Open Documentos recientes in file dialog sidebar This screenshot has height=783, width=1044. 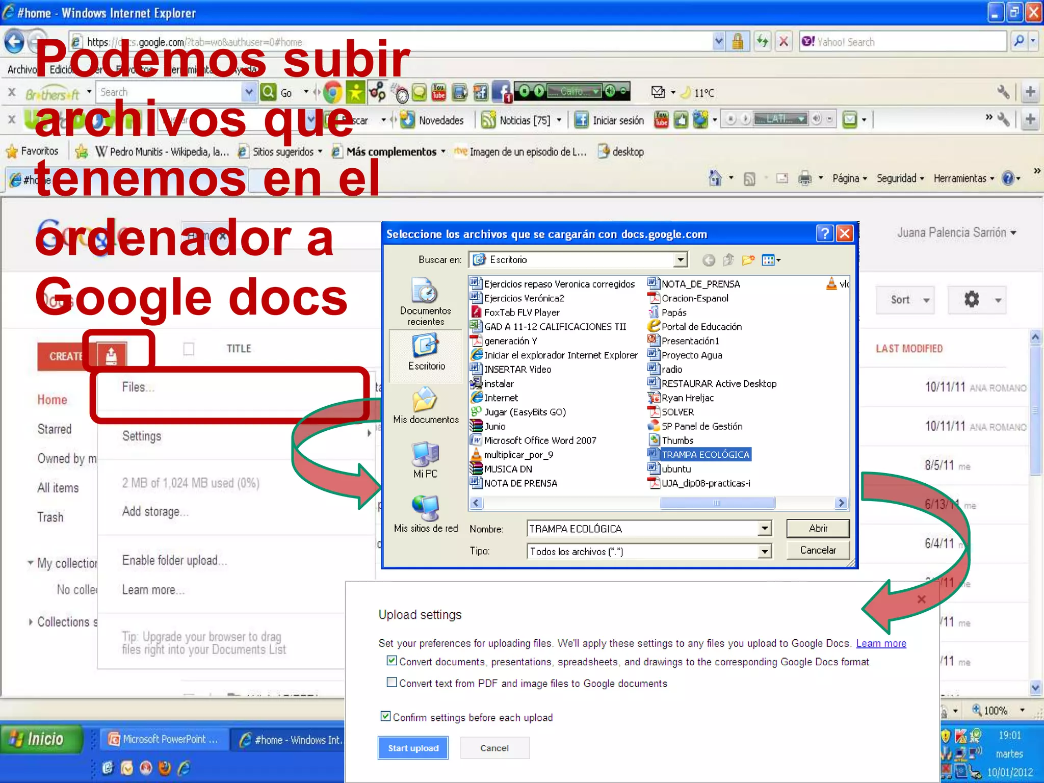426,302
